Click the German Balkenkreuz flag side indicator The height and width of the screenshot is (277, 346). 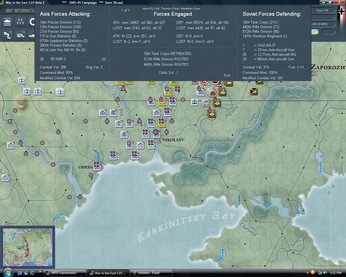(342, 11)
